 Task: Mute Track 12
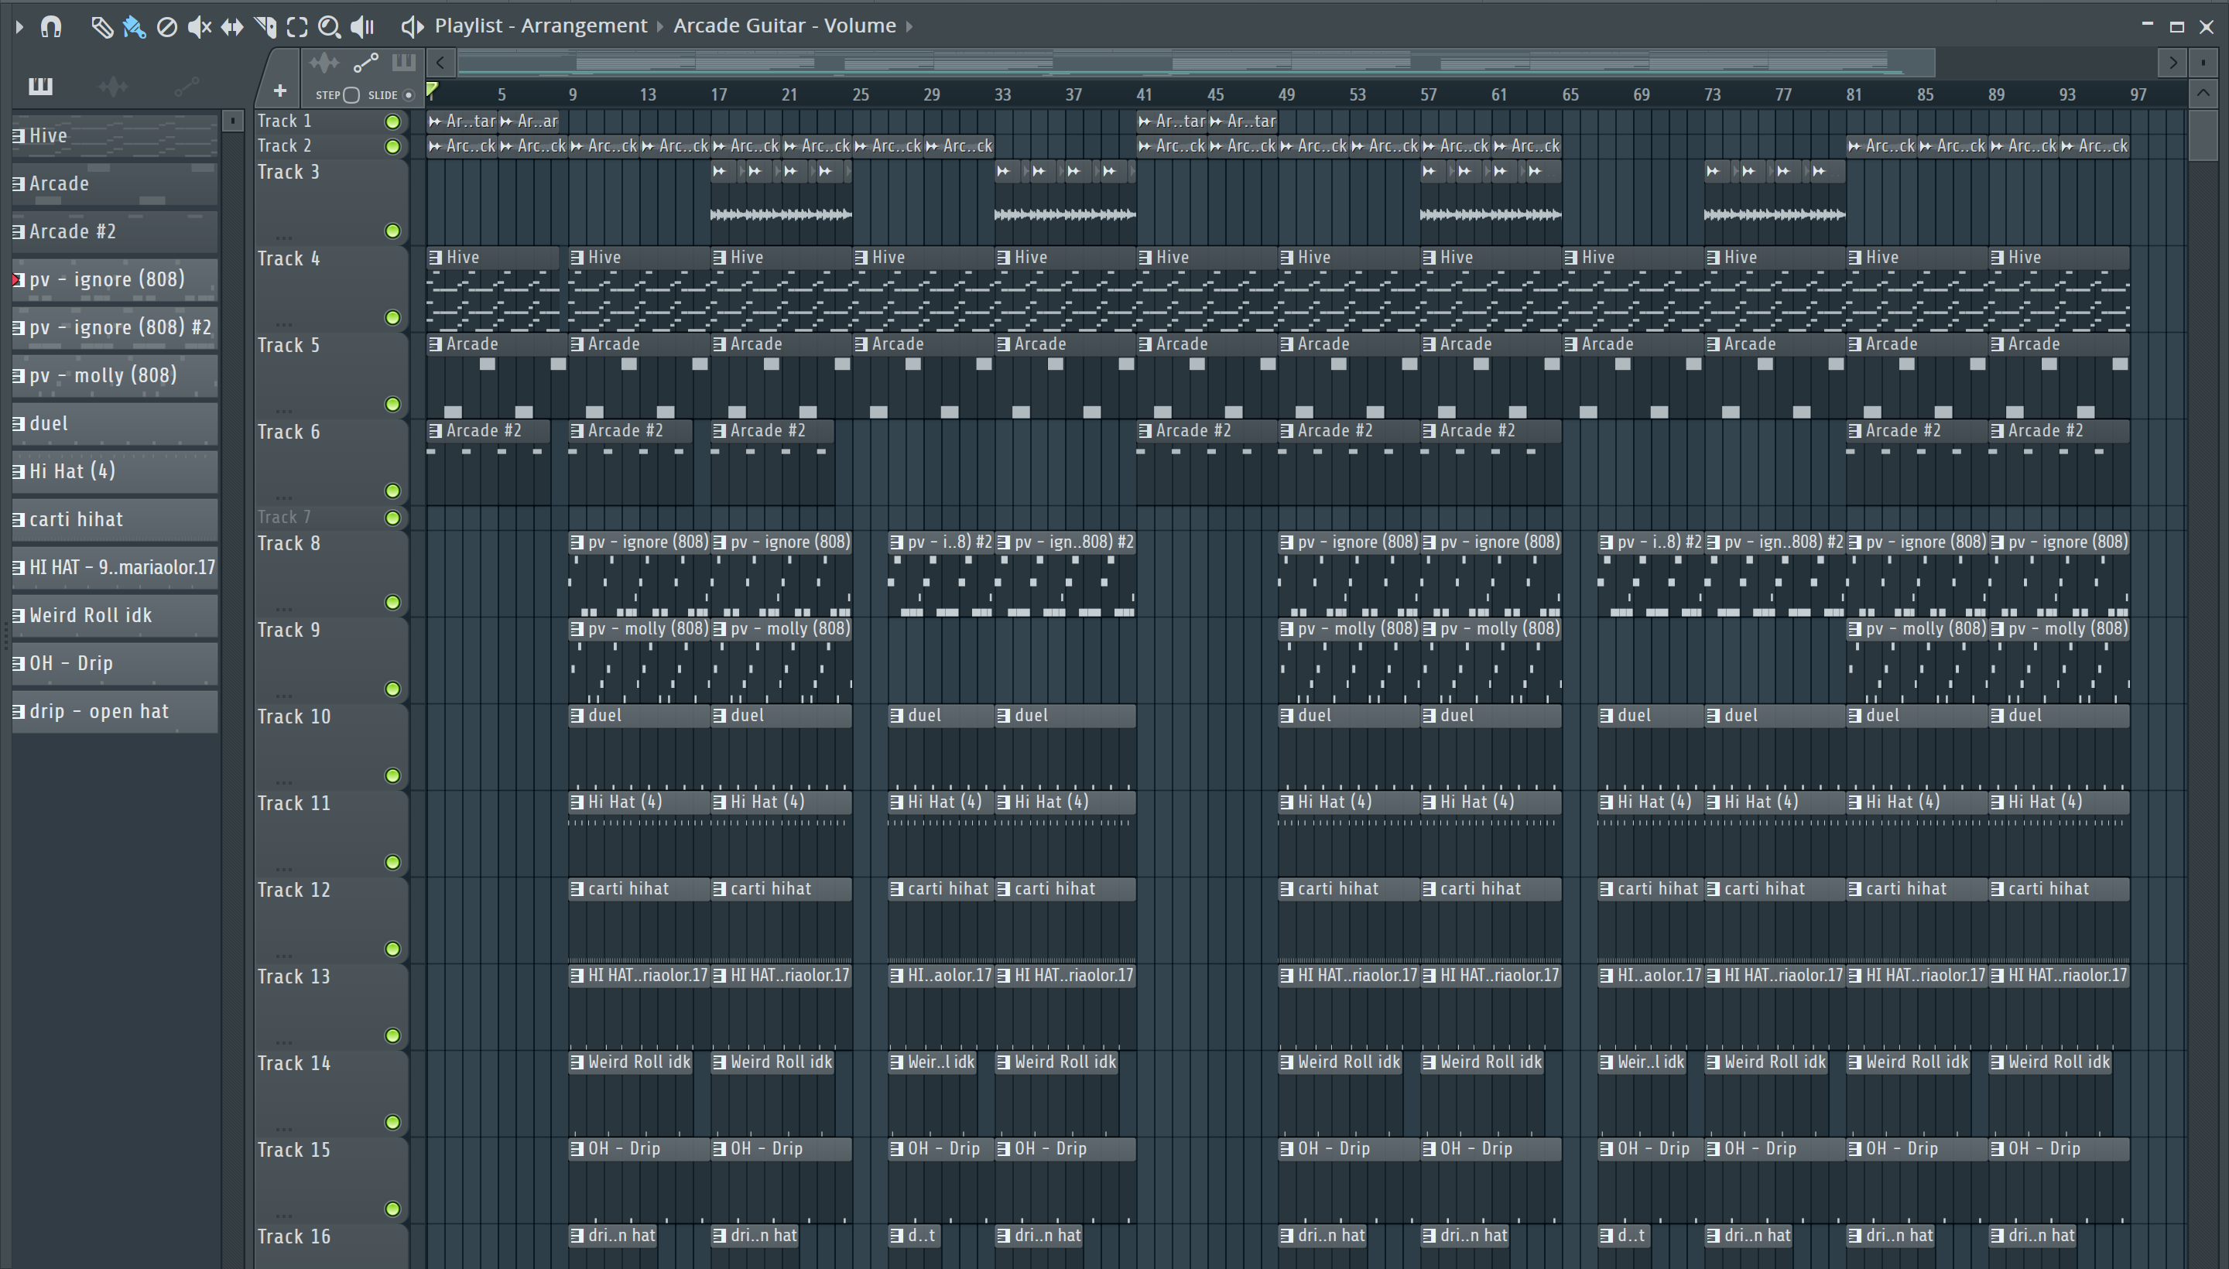[393, 949]
